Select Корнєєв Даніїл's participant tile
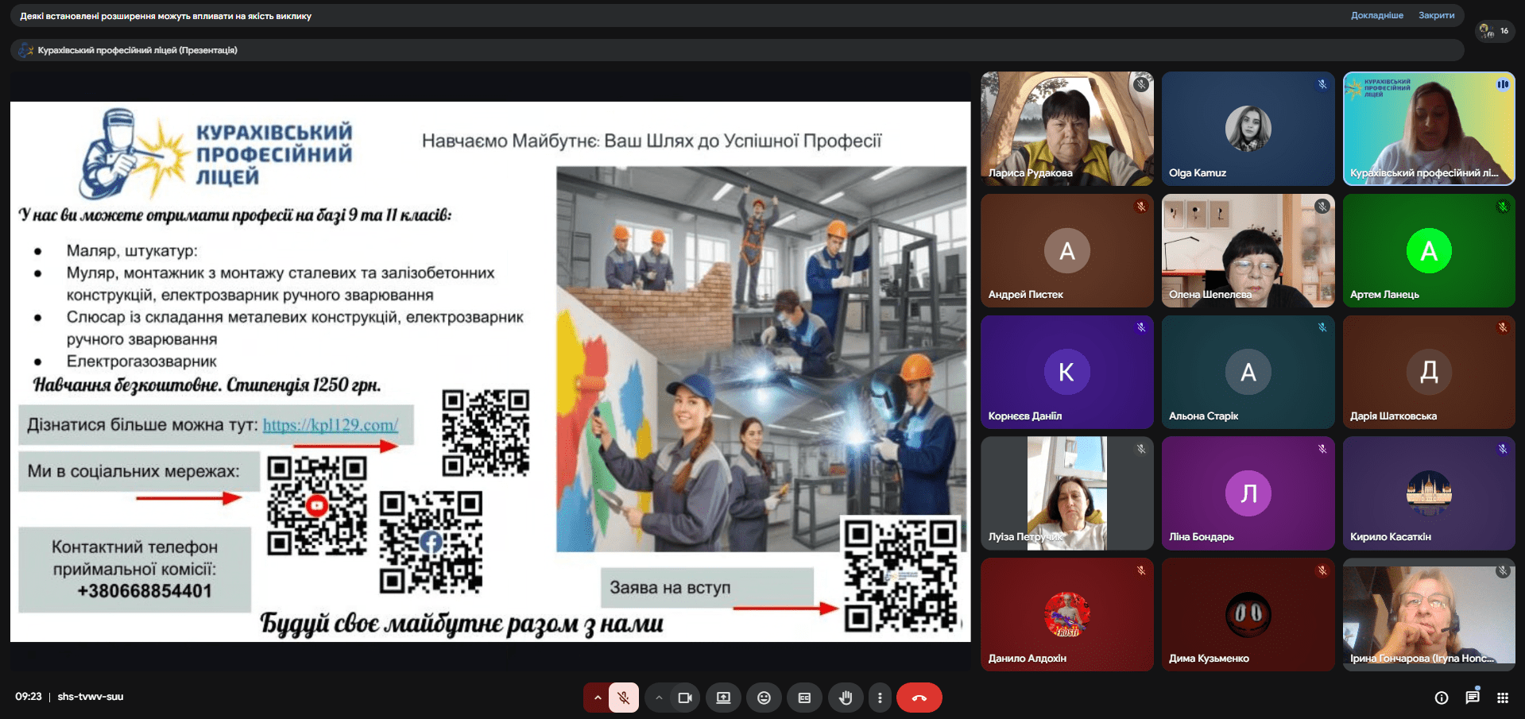The image size is (1525, 719). tap(1067, 372)
